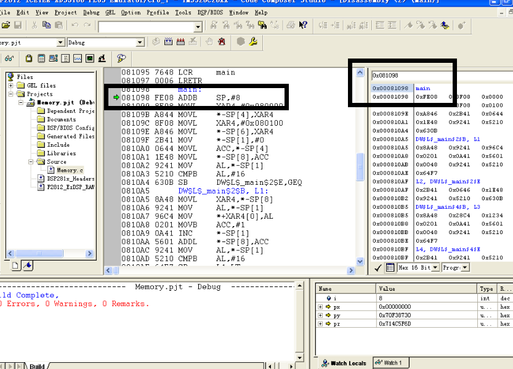Open a file with the folder toolbar icon
The height and width of the screenshot is (369, 513).
[x=6, y=25]
